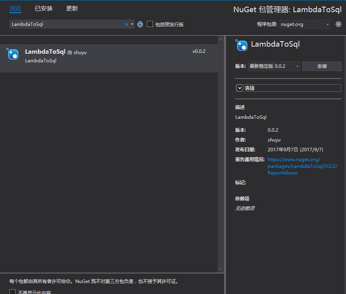346x294 pixels.
Task: Click the 描述 description heading
Action: coord(240,107)
